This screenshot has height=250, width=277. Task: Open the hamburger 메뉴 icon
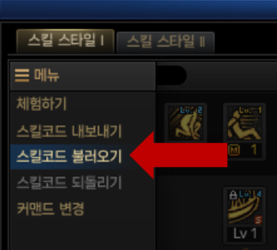[22, 75]
